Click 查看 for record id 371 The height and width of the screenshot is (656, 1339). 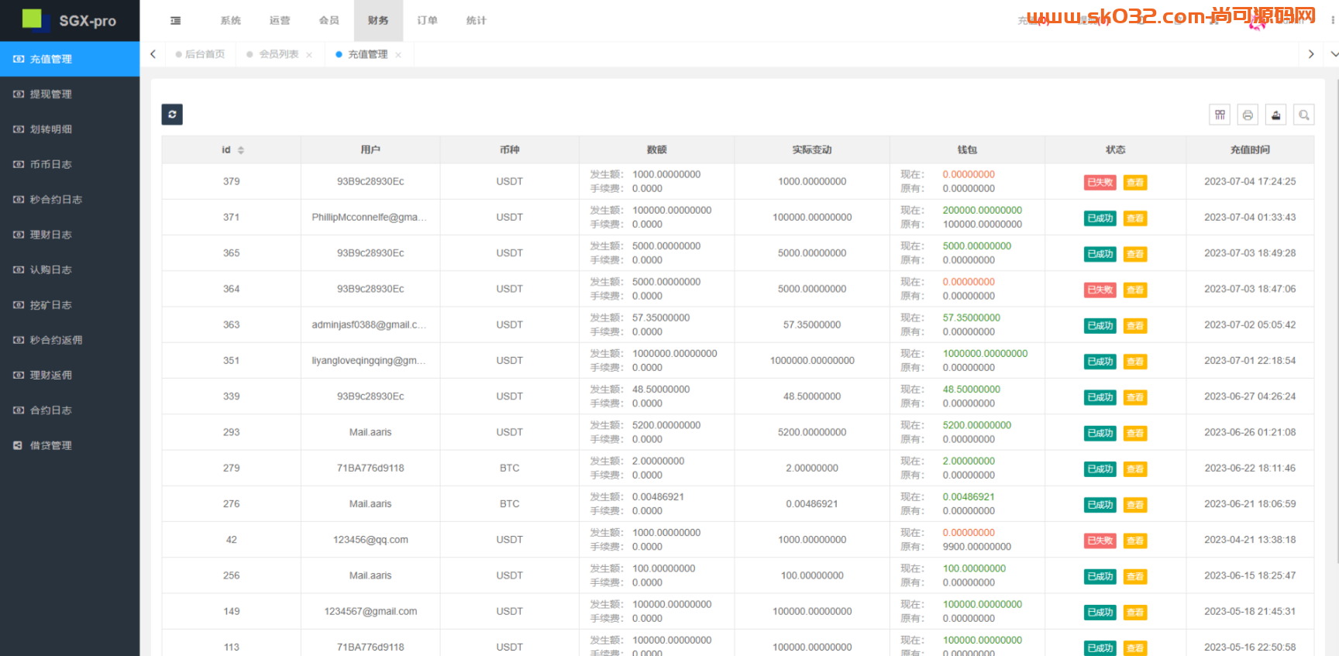click(1135, 218)
